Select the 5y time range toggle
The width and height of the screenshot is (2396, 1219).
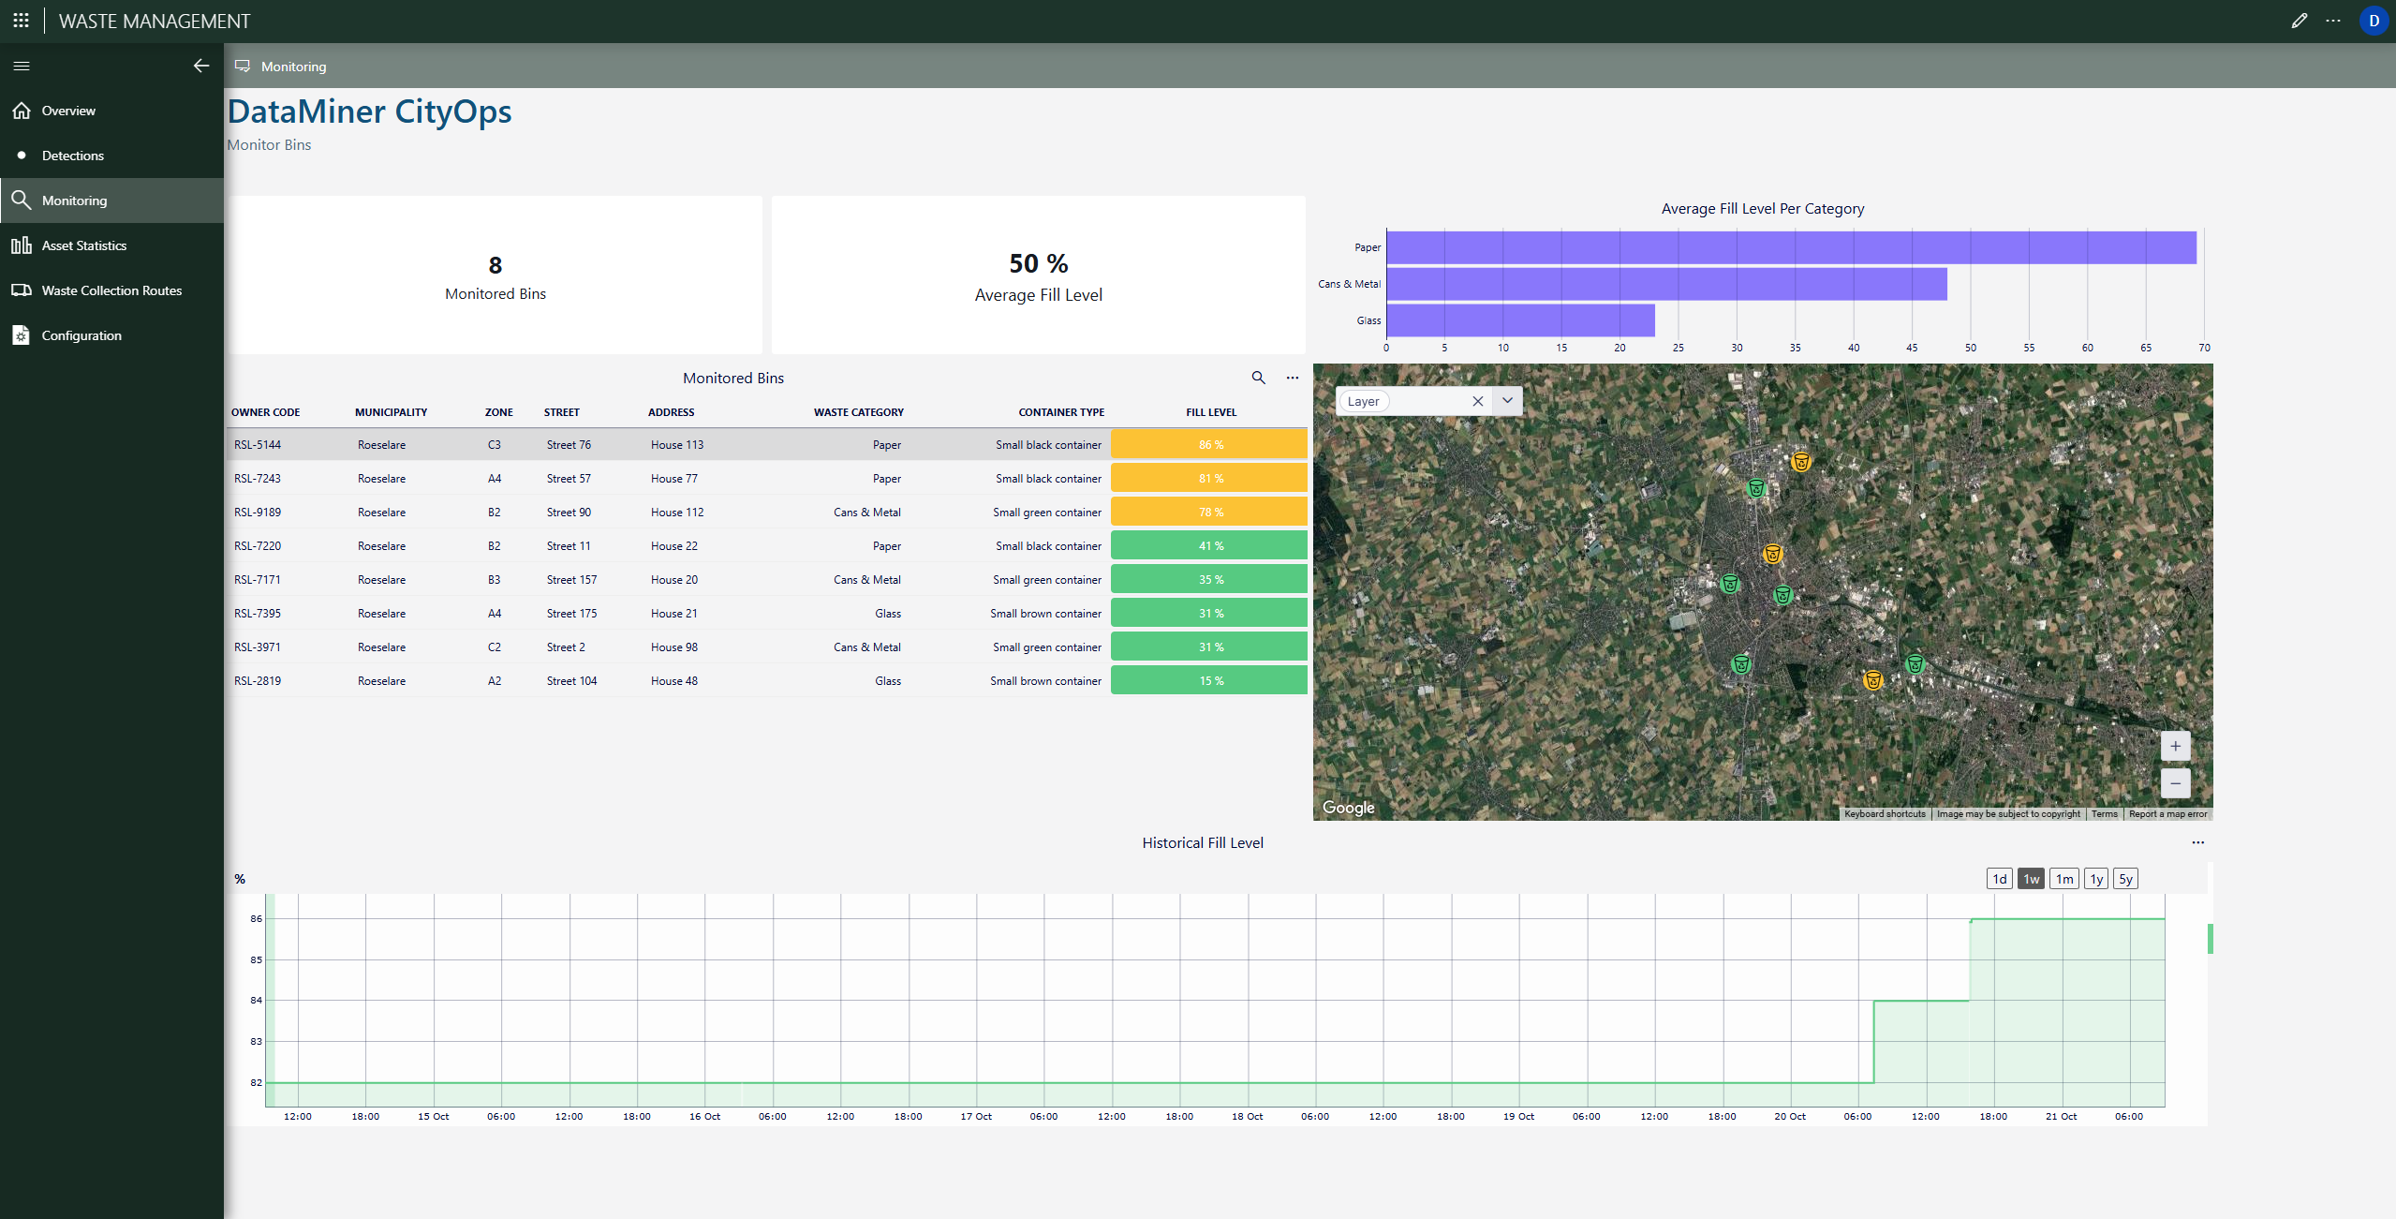click(2125, 879)
